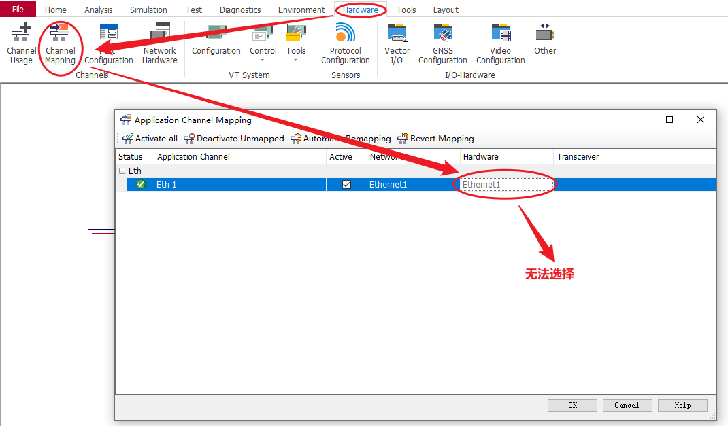Close the Application Channel Mapping dialog
Screen dimensions: 728x426
click(x=701, y=120)
